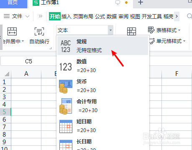Select the 会计专用 accounting format option
The width and height of the screenshot is (192, 150).
tap(102, 106)
